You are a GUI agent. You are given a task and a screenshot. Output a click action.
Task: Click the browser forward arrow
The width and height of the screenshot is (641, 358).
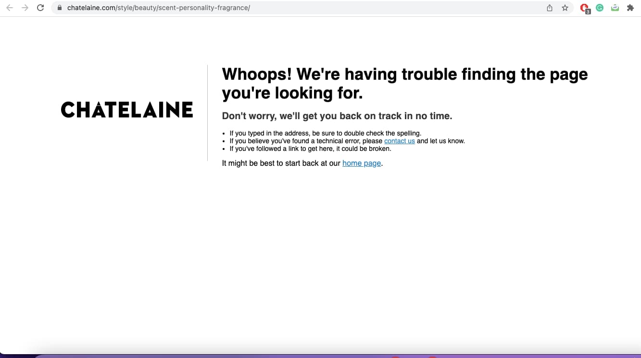(25, 8)
